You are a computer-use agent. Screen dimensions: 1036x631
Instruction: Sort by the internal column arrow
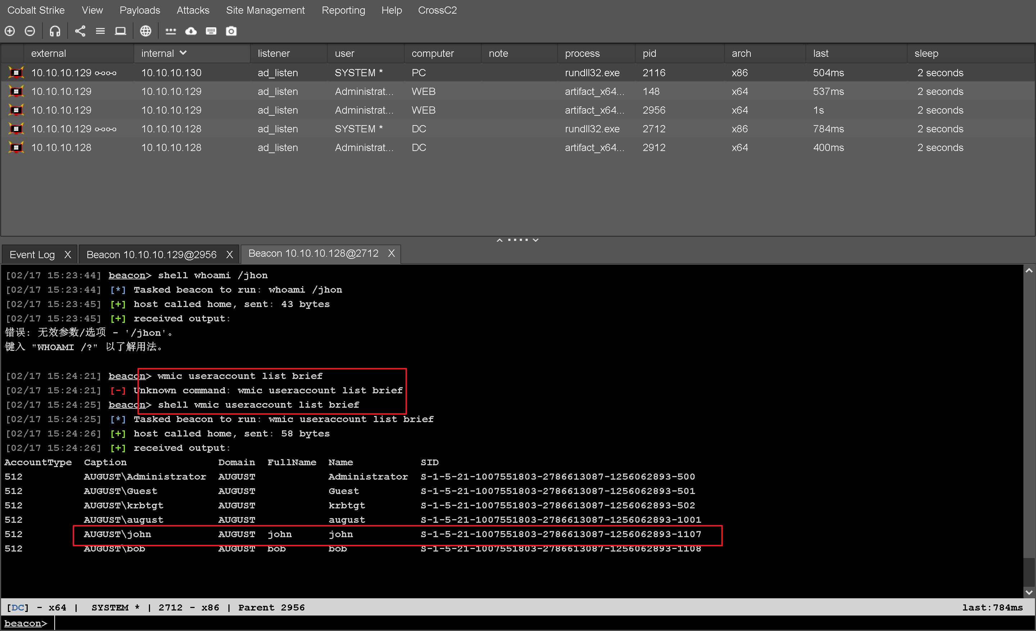point(183,53)
